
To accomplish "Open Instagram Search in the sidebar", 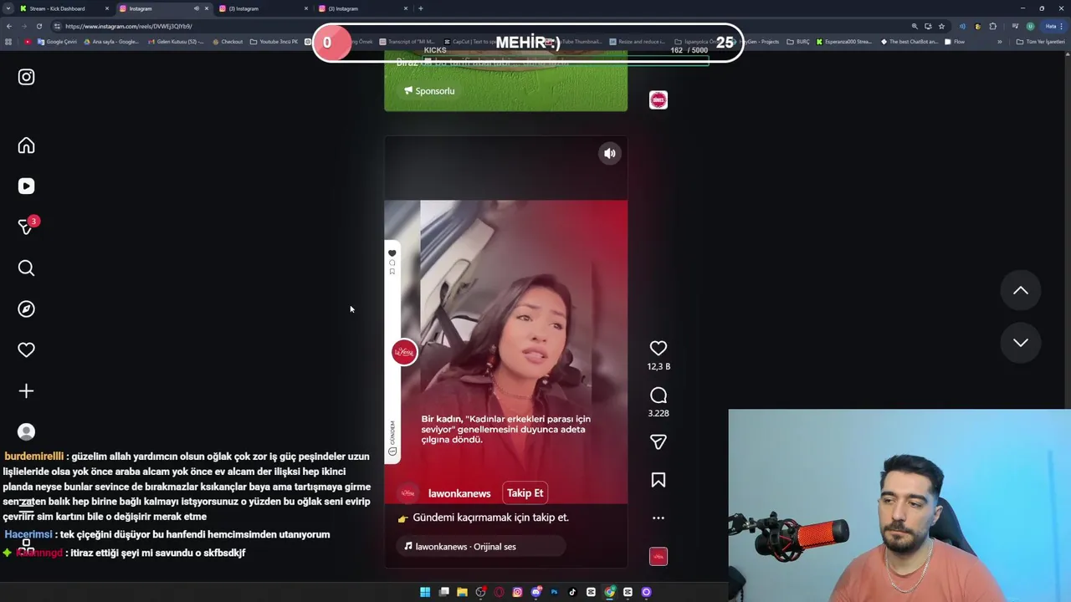I will click(26, 268).
